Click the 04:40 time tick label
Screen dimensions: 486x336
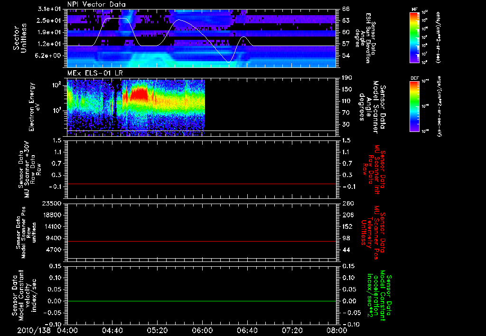pos(112,330)
